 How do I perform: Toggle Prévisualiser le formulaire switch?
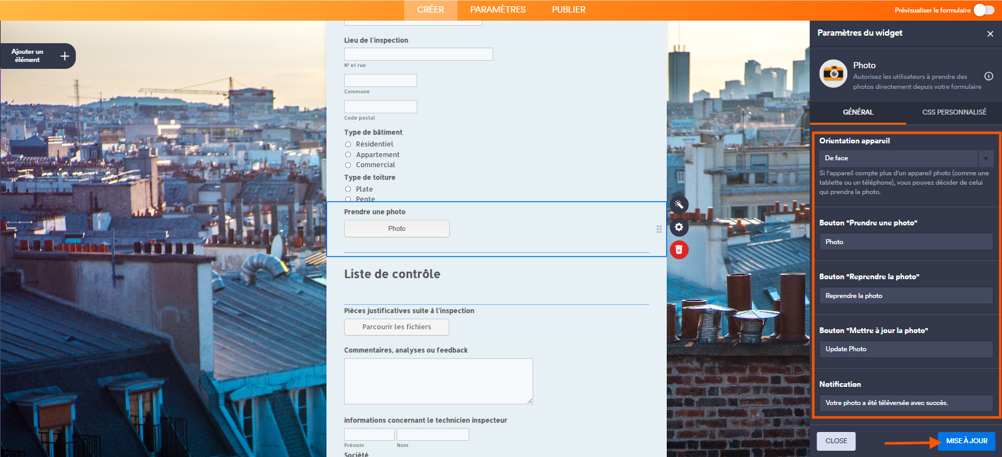pyautogui.click(x=984, y=10)
